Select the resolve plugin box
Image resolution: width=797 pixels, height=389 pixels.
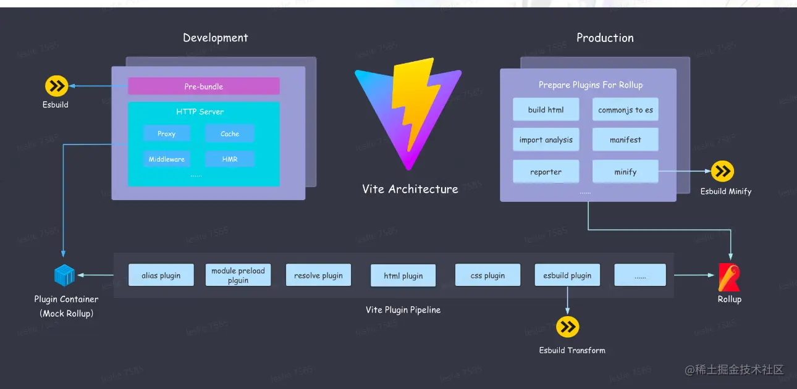coord(318,275)
